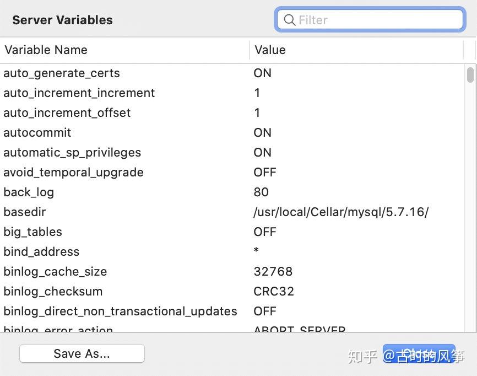Click the magnifier icon in Filter field
Viewport: 477px width, 376px height.
pyautogui.click(x=289, y=20)
